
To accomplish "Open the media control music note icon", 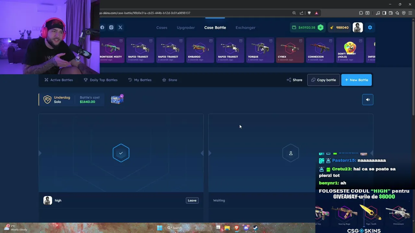I will point(378,13).
